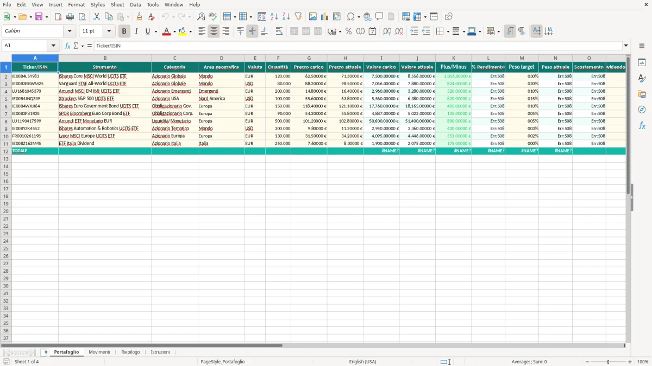Viewport: 652px width, 366px height.
Task: Expand the Name Box dropdown
Action: tap(53, 46)
